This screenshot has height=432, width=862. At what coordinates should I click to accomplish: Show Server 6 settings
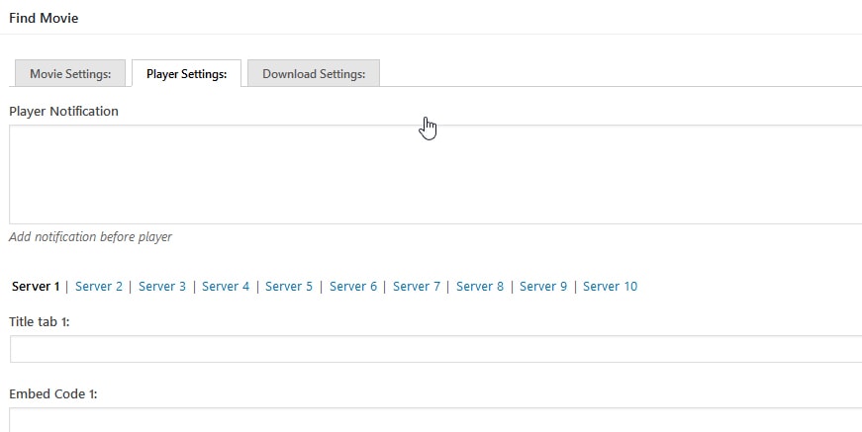click(353, 287)
